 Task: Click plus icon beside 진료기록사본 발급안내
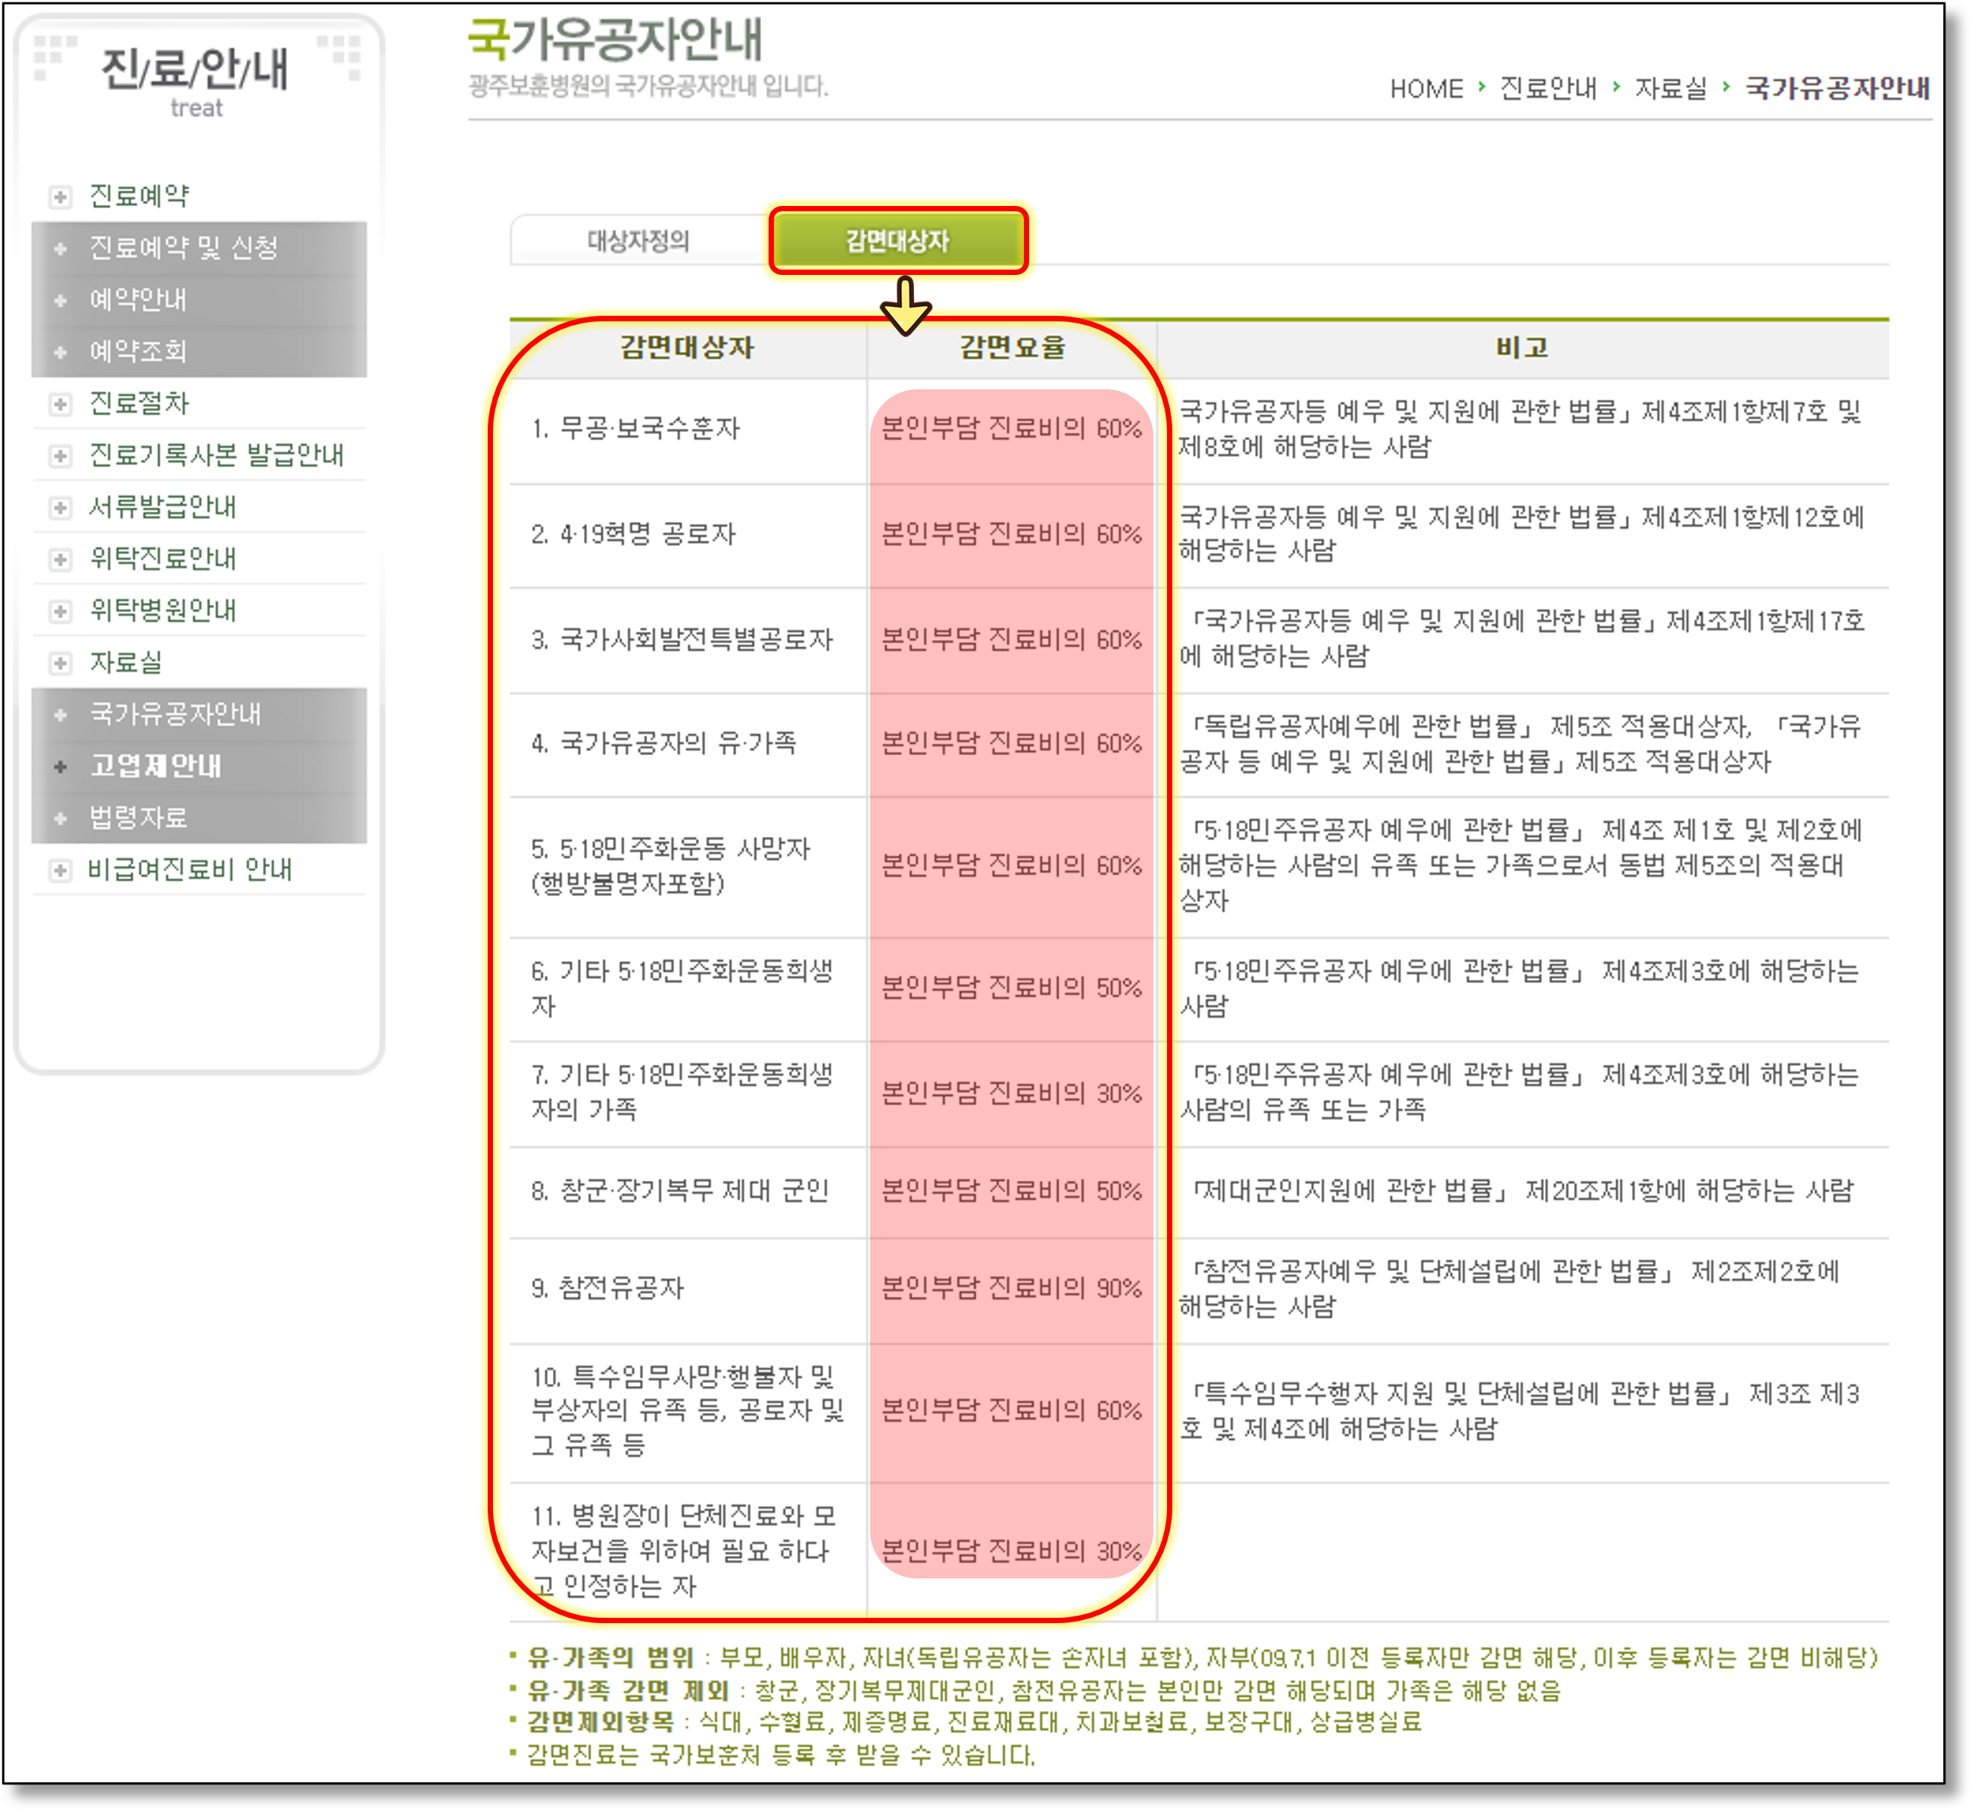[x=60, y=456]
